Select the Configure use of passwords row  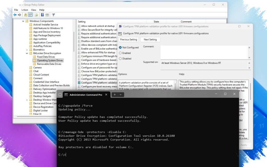coord(98,68)
